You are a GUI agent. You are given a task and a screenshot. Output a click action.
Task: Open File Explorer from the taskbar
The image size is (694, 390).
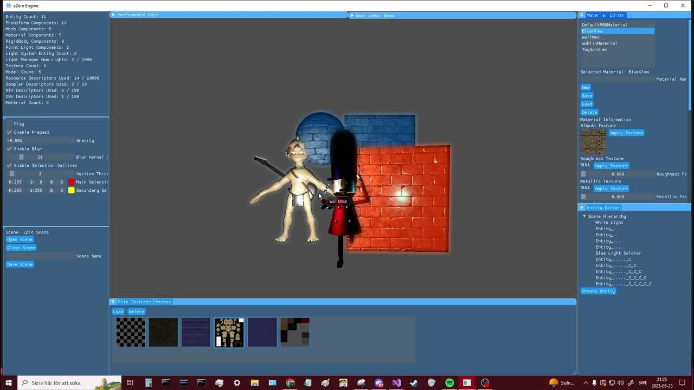click(255, 382)
